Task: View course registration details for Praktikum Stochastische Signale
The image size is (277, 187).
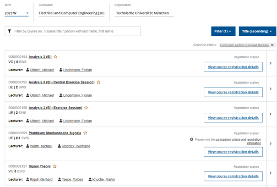Action: point(234,152)
